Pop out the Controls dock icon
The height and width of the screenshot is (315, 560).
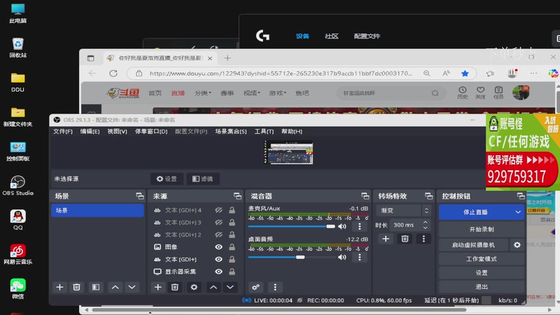(521, 196)
